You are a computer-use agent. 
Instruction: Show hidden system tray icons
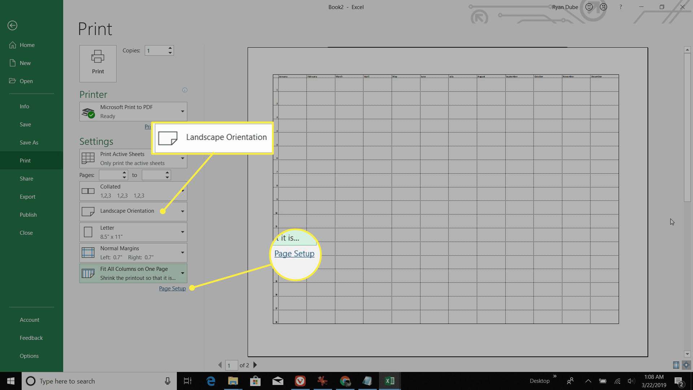click(x=588, y=381)
